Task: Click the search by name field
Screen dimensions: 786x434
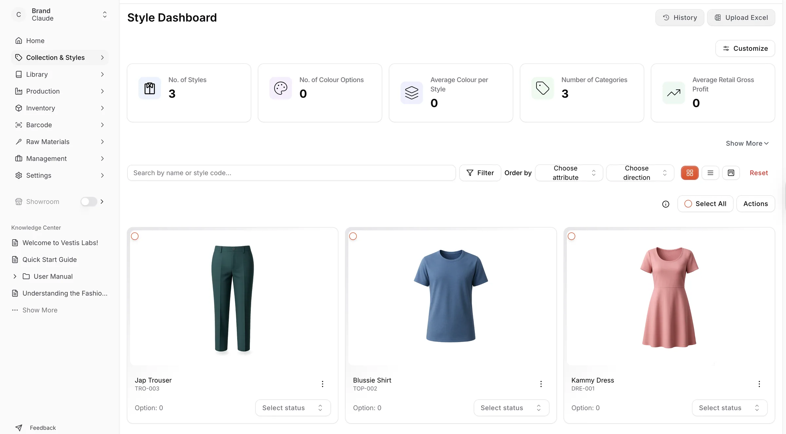Action: pyautogui.click(x=291, y=173)
